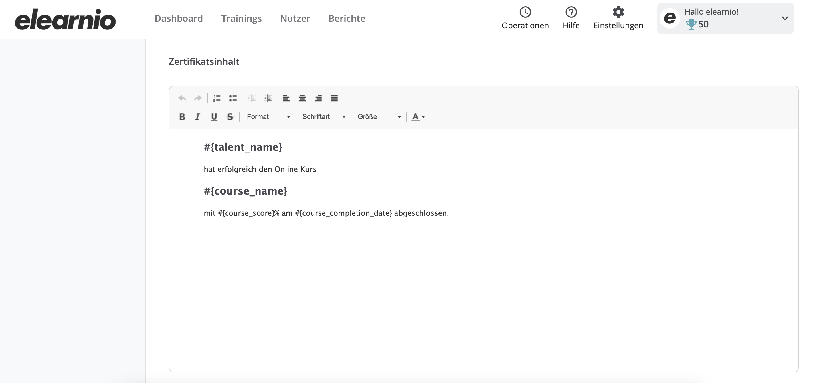Viewport: 817px width, 383px height.
Task: Open the Nutzer menu item
Action: 295,18
